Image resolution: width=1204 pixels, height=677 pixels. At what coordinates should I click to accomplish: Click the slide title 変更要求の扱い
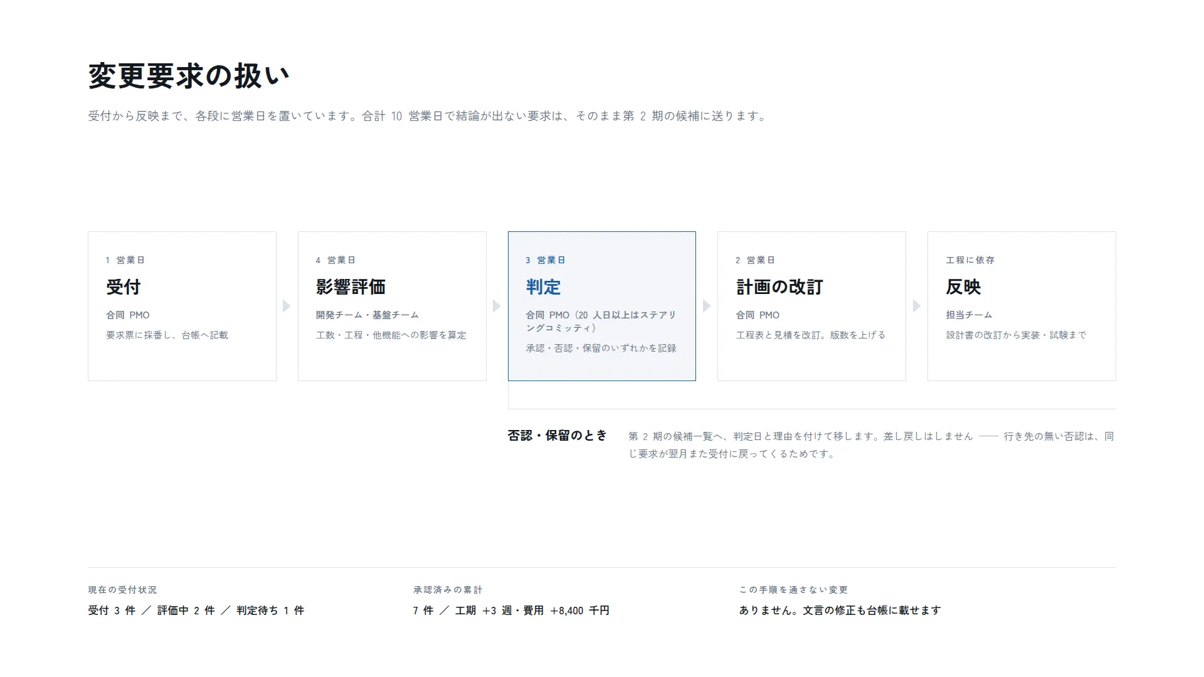[189, 76]
